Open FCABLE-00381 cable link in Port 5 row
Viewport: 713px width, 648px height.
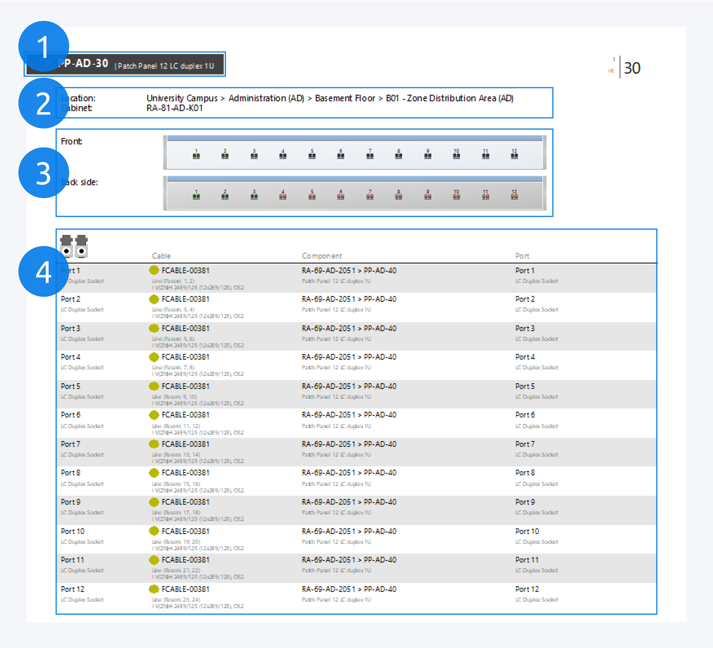[x=185, y=386]
